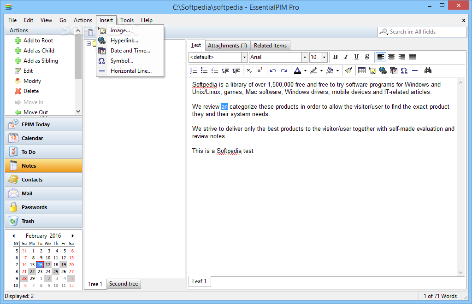
Task: Open the Tools menu
Action: pos(127,20)
